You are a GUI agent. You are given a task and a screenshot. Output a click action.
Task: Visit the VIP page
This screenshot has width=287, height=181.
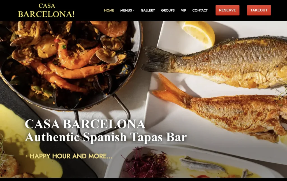point(183,10)
